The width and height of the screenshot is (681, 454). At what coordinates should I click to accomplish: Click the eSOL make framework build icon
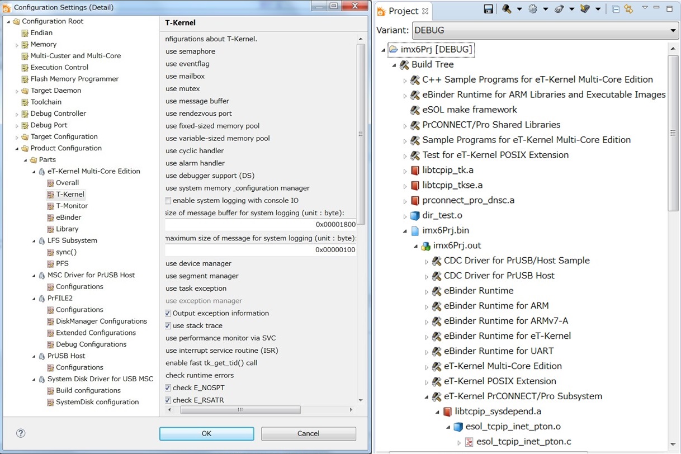tap(415, 110)
